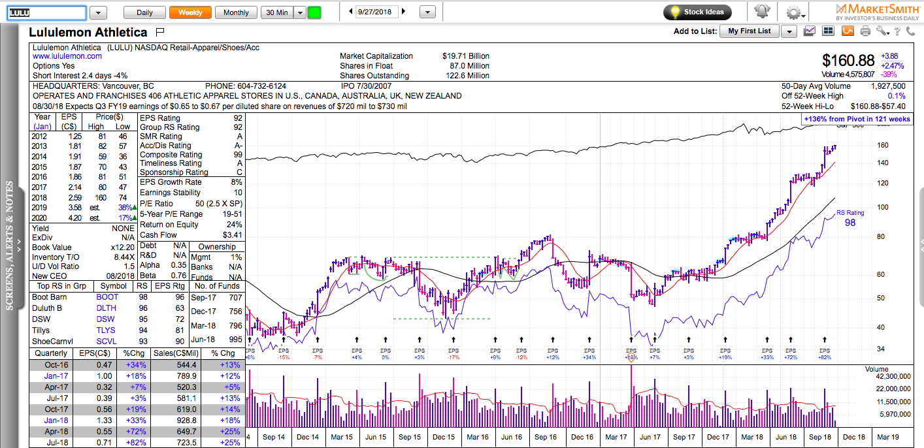Click the EPS -17% marker on the chart

coord(454,354)
